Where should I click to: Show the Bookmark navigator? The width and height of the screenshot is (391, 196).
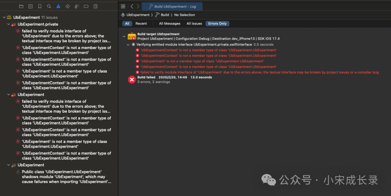click(40, 6)
